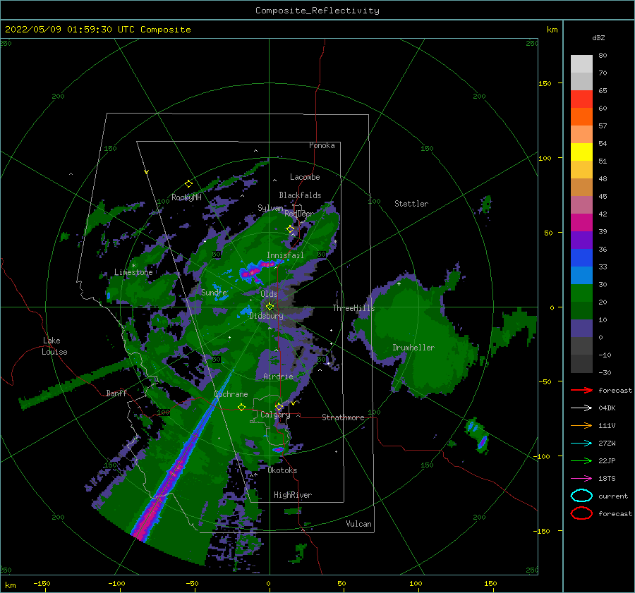The image size is (635, 593).
Task: Click the Composite_Reflectivity title
Action: [317, 11]
